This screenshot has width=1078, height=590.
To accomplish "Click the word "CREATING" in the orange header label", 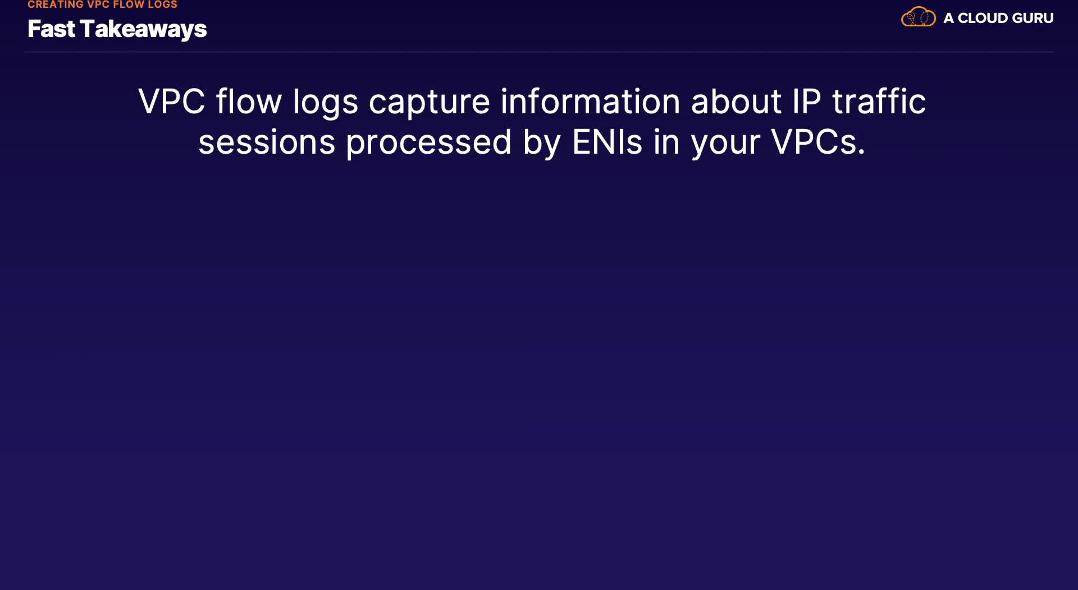I will pos(55,4).
